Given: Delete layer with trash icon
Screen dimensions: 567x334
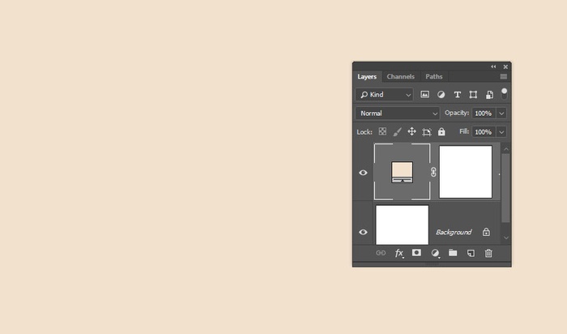Looking at the screenshot, I should [488, 253].
